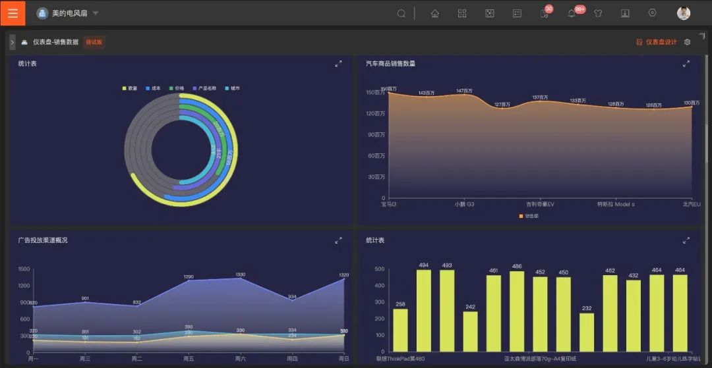
Task: Open the hexagon settings icon in top bar
Action: (x=653, y=13)
